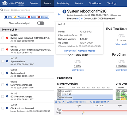
Task: Filter events by Warning severity
Action: (20, 17)
